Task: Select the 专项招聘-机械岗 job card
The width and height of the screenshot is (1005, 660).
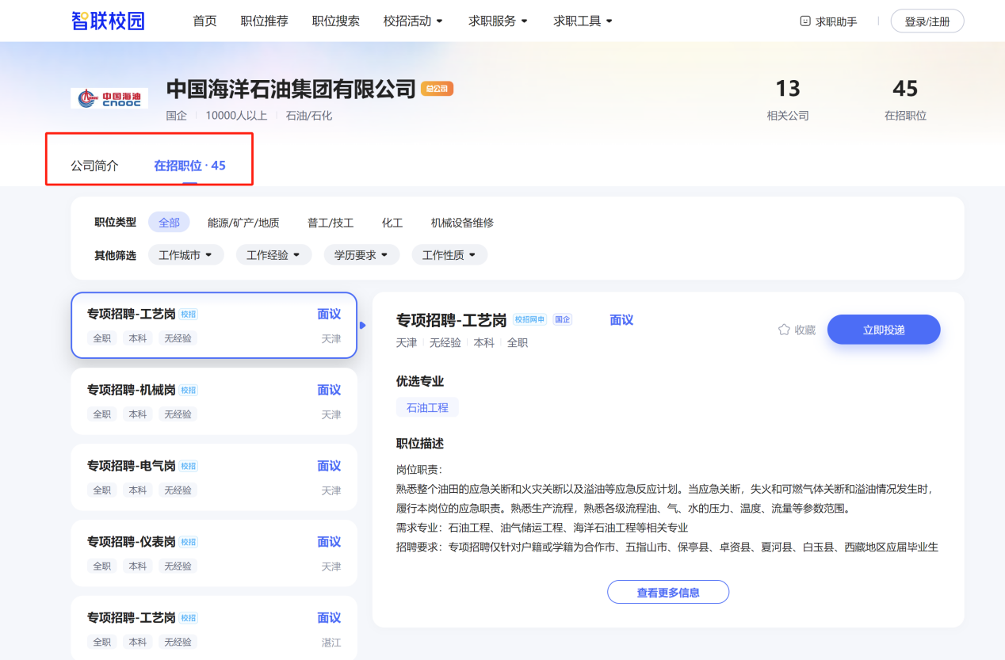Action: point(214,401)
